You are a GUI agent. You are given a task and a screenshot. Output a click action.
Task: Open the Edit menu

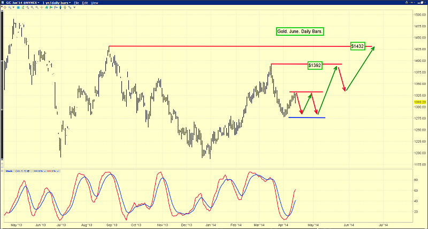point(85,3)
